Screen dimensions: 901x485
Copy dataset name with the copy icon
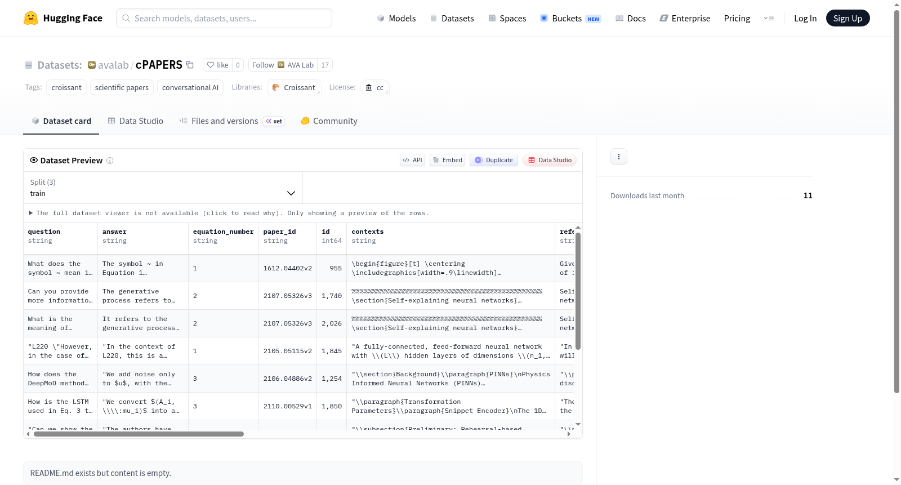(x=190, y=65)
